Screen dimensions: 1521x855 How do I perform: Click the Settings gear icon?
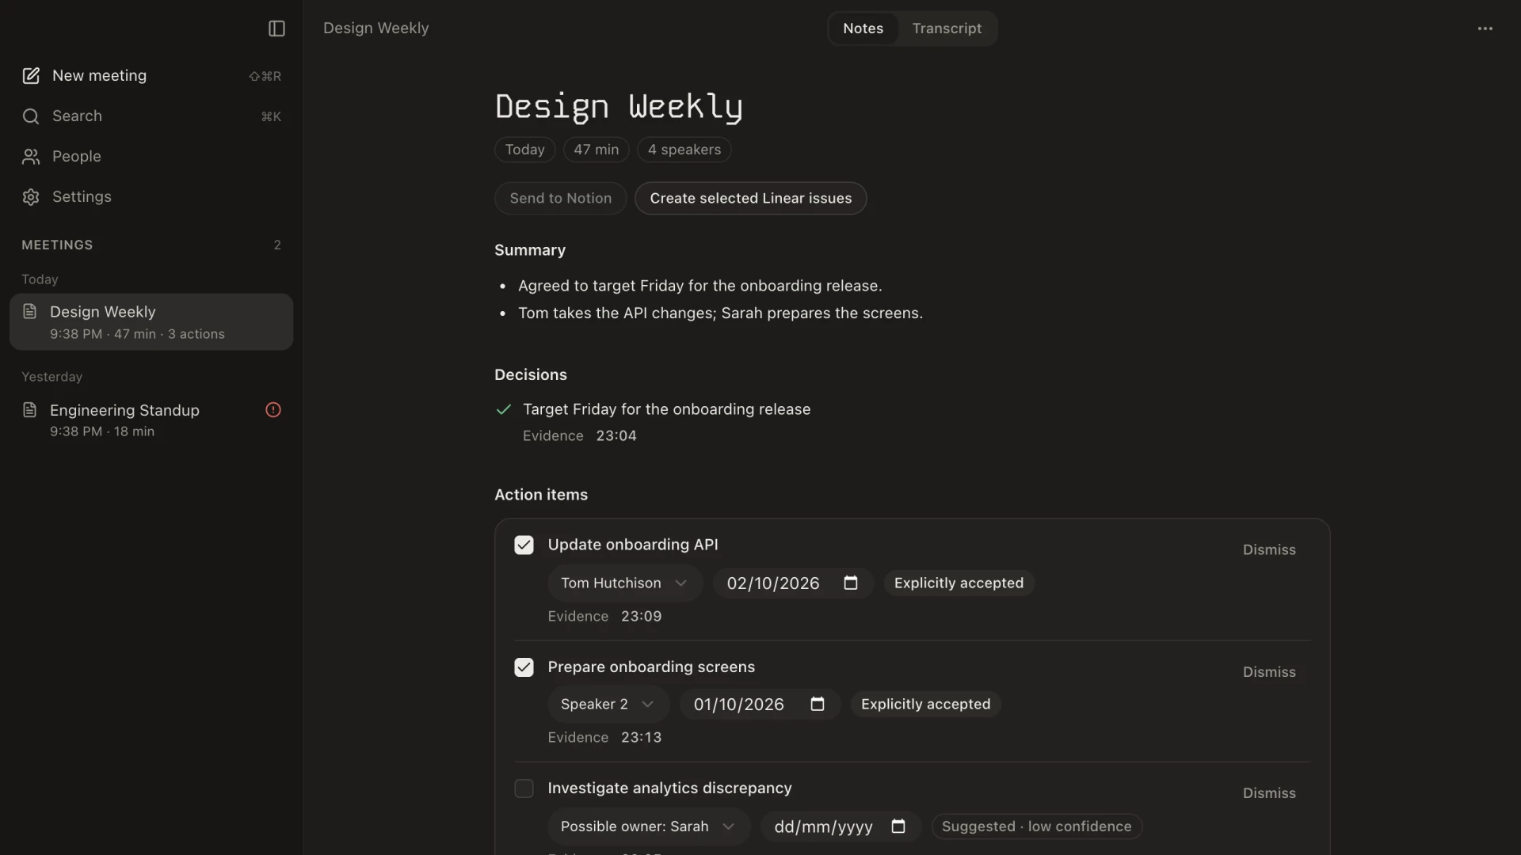(31, 197)
